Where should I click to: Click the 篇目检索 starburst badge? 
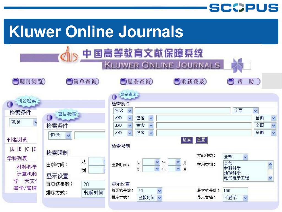tap(67, 114)
